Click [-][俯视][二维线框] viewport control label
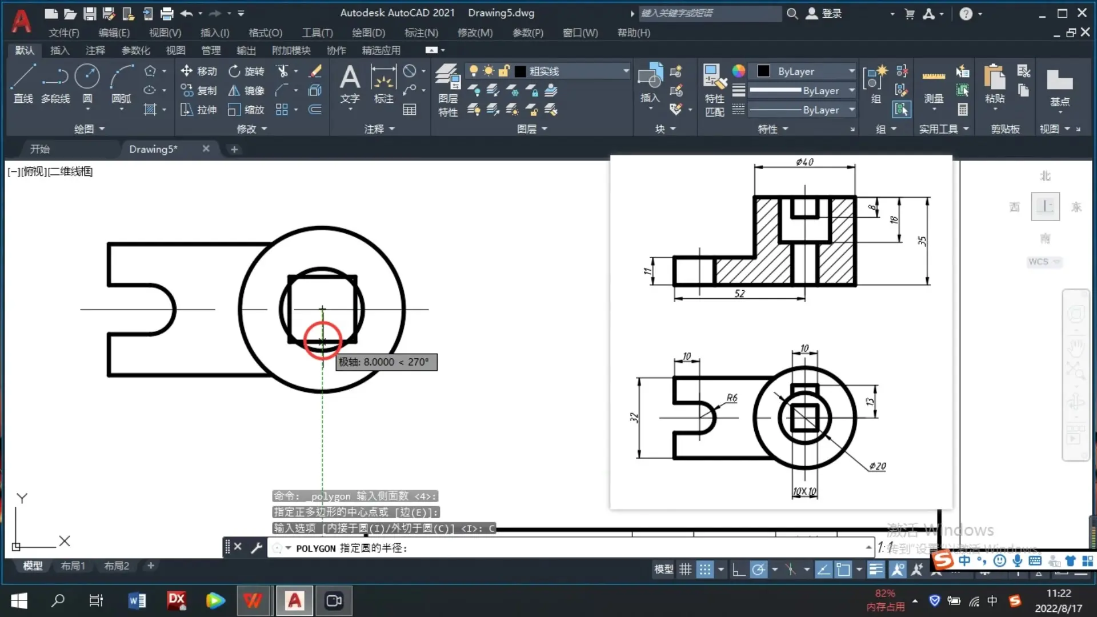The width and height of the screenshot is (1097, 617). tap(50, 171)
